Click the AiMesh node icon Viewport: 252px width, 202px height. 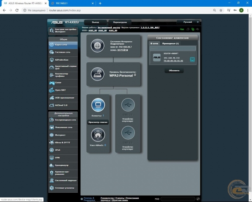(98, 135)
